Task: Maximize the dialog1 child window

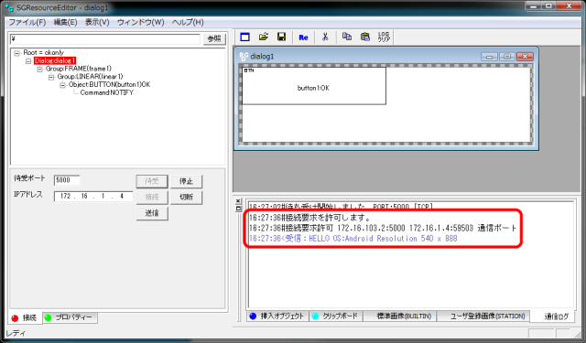Action: 507,57
